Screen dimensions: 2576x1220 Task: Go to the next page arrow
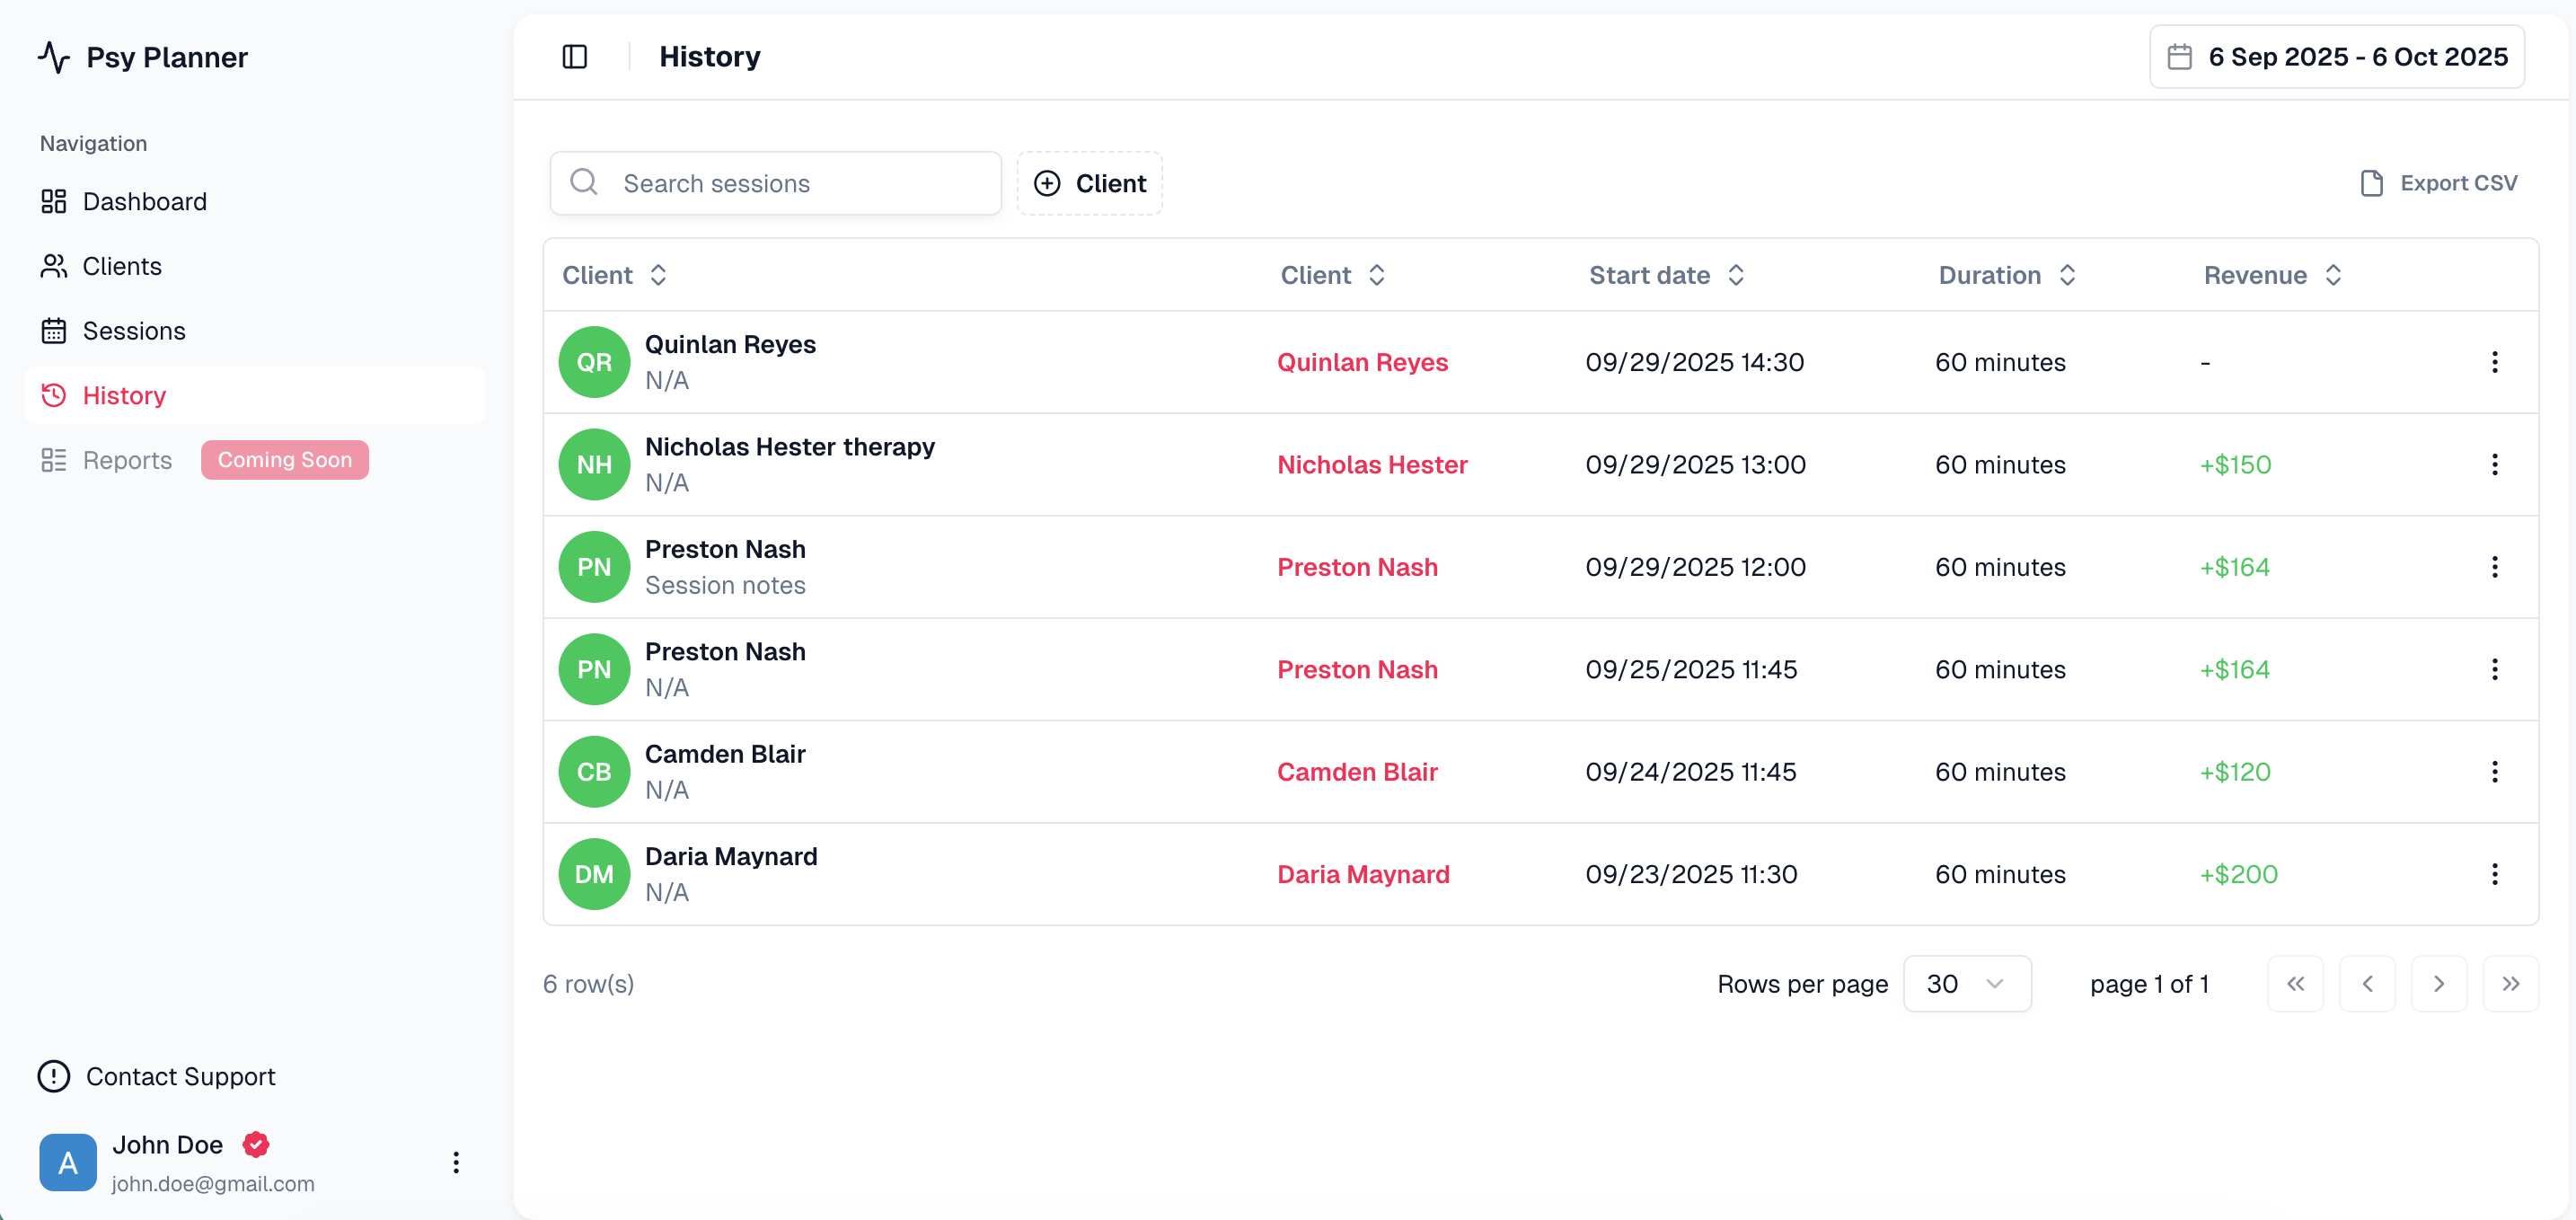click(2438, 984)
